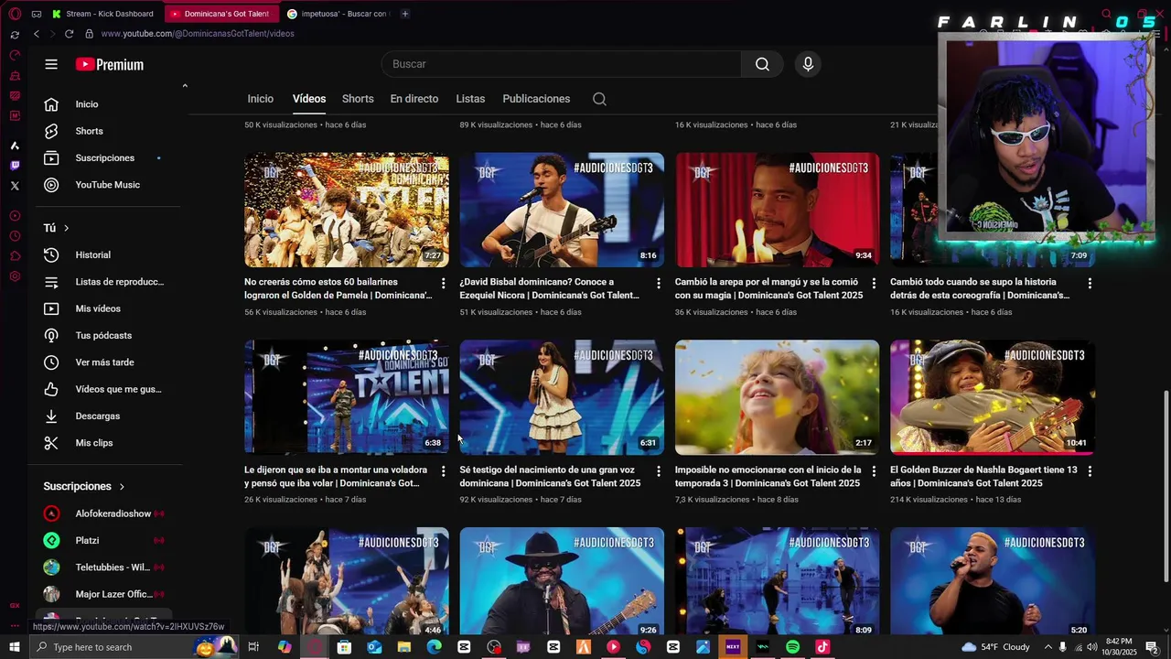1171x659 pixels.
Task: Switch to En directo tab
Action: [x=414, y=99]
